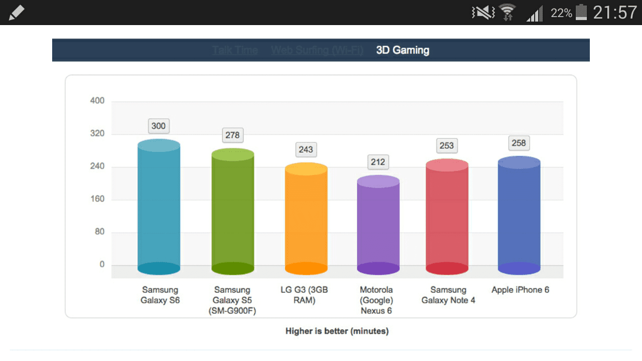
Task: Switch to the Web Surfing (Wi-Fi) tab
Action: [x=317, y=50]
